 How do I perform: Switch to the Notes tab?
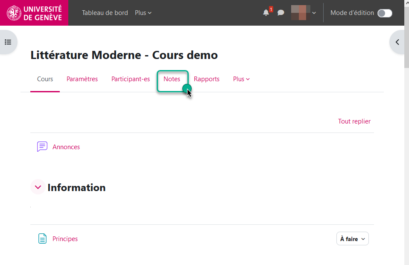click(172, 79)
